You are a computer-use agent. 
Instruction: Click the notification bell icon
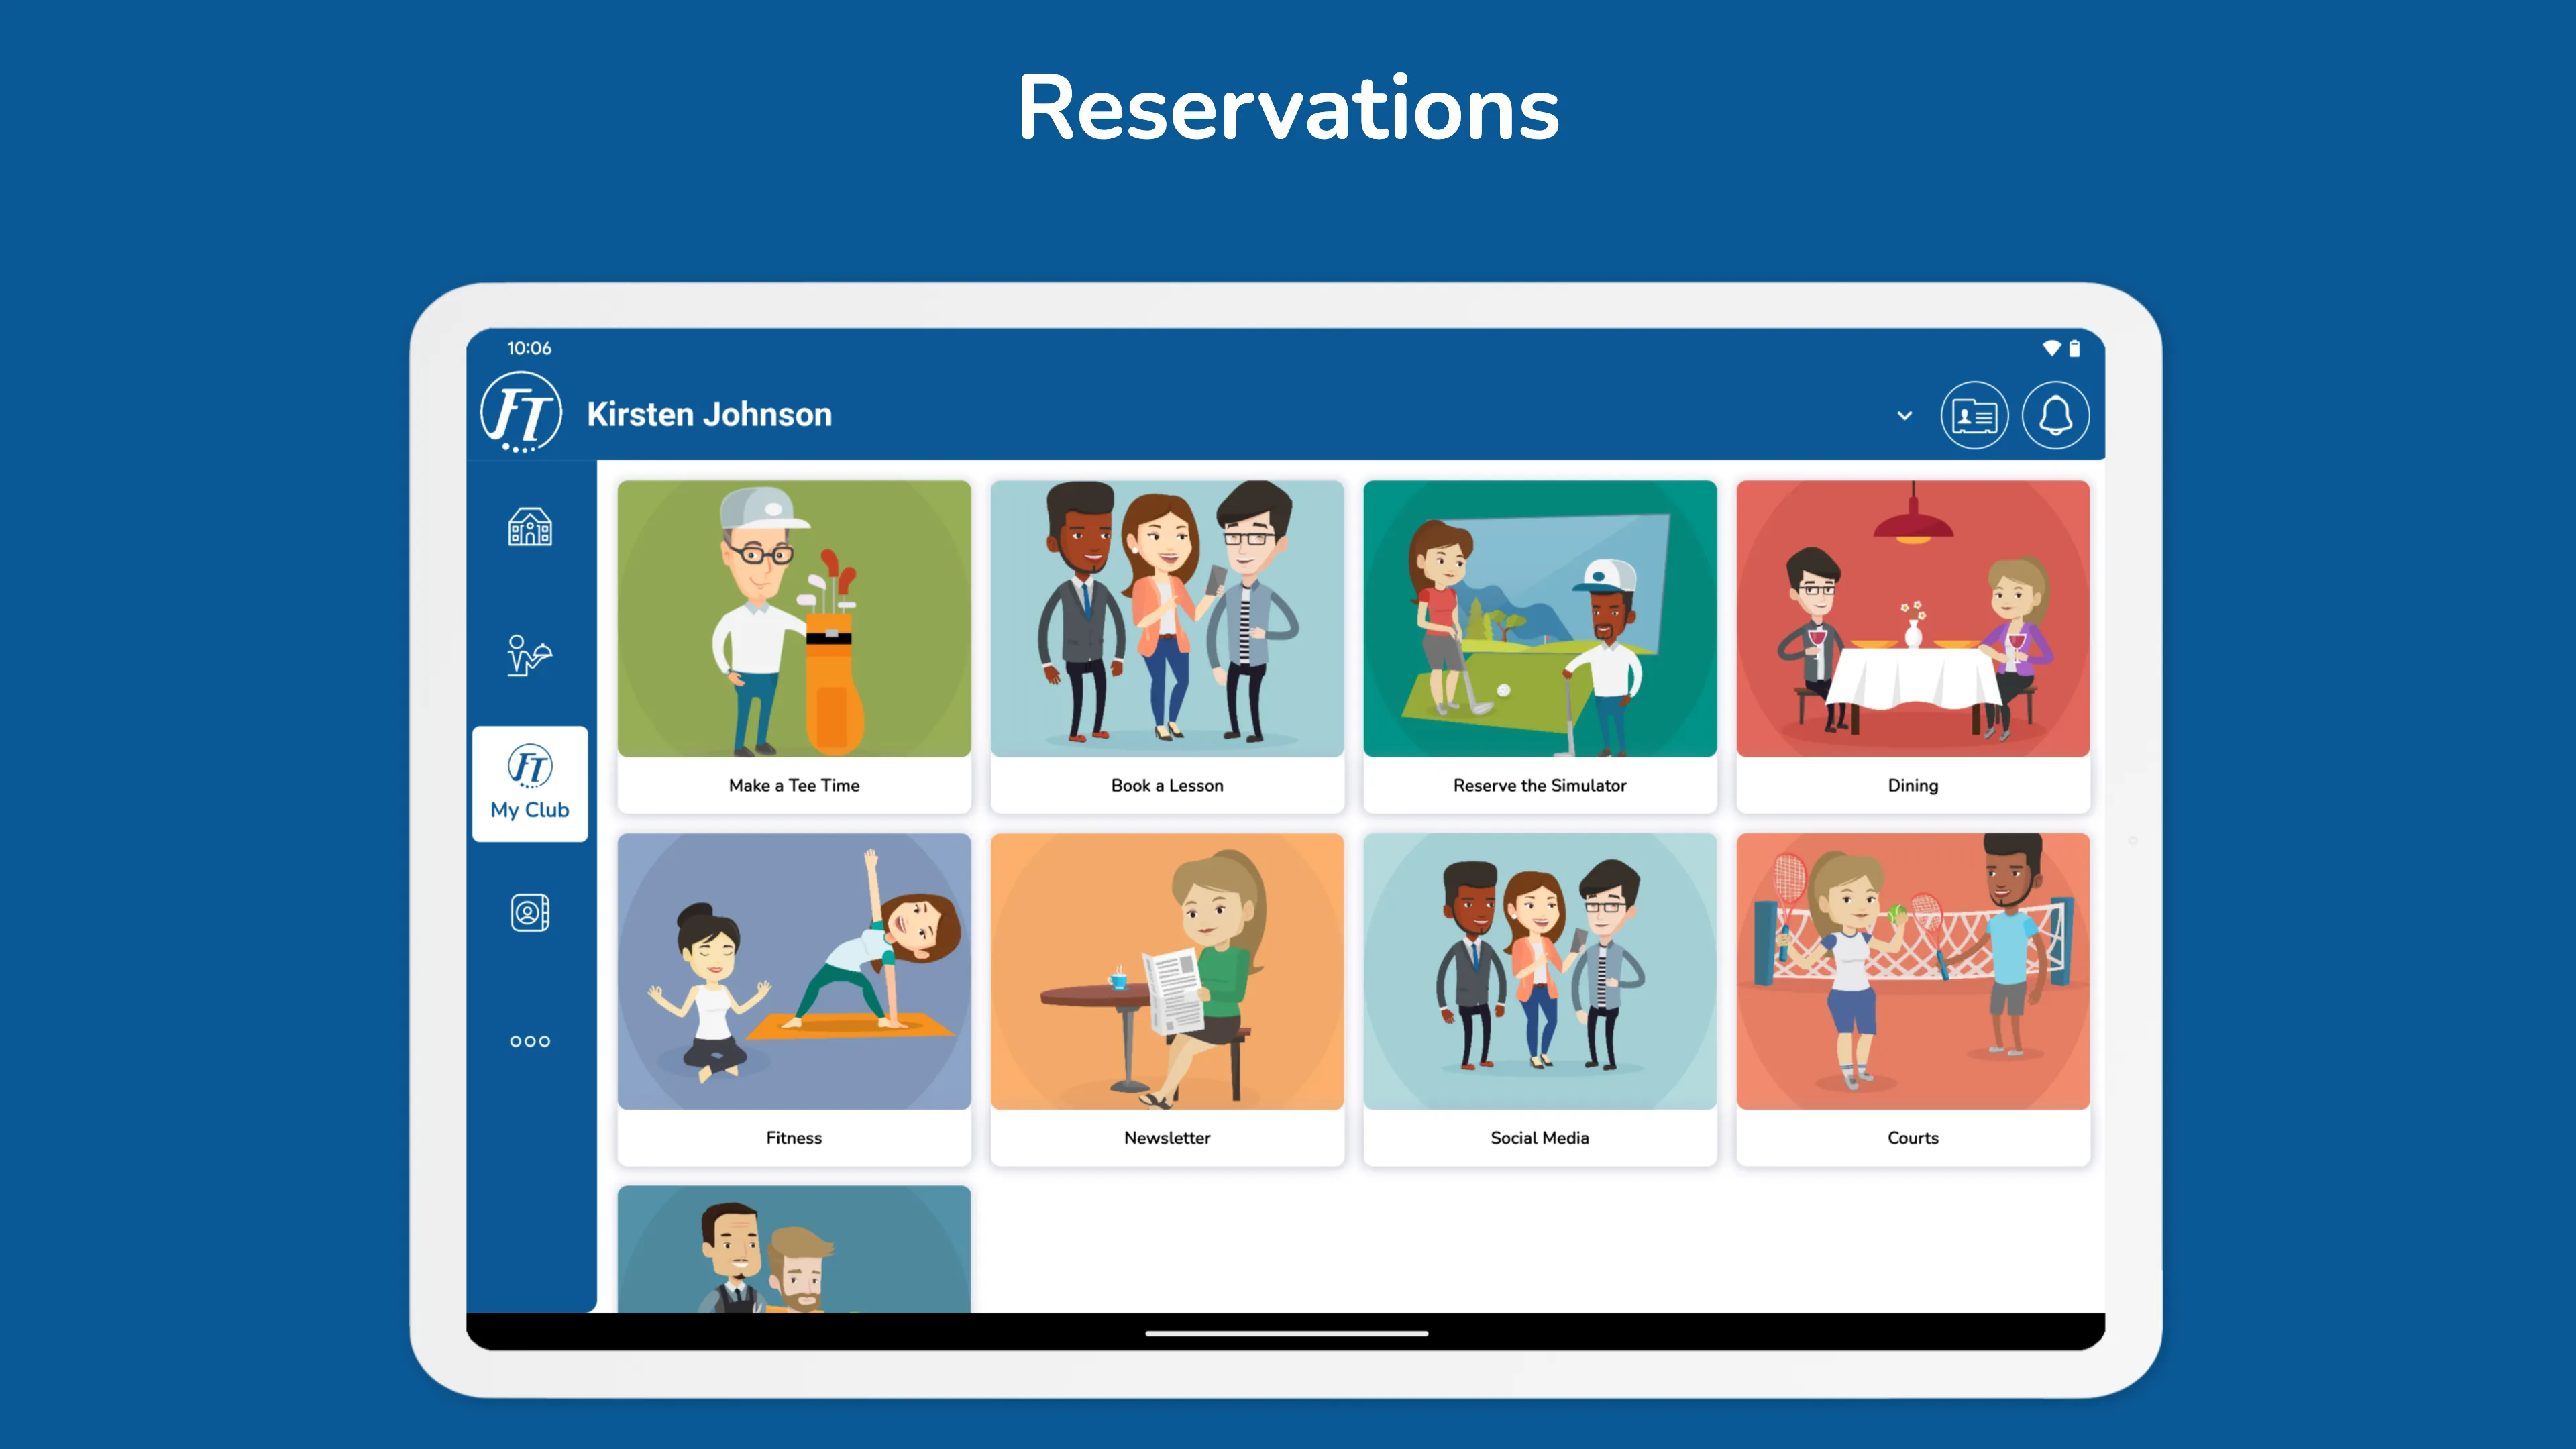coord(2056,414)
